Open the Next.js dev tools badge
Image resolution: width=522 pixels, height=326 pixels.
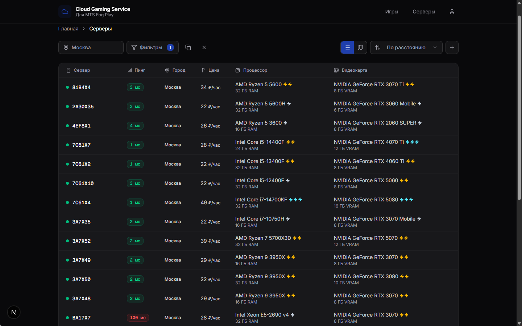pos(14,312)
